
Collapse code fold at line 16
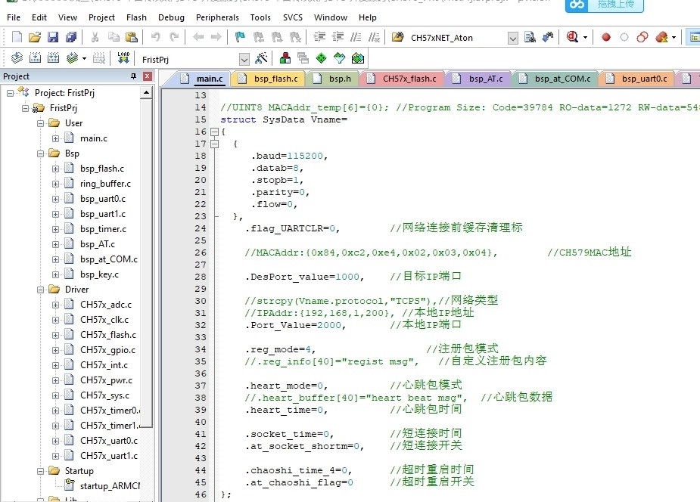pos(214,132)
